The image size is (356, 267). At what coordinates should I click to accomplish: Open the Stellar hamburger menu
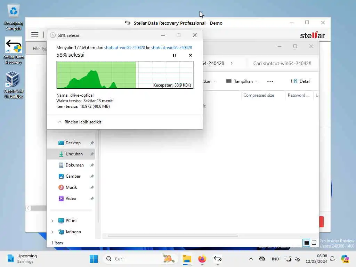tap(35, 35)
